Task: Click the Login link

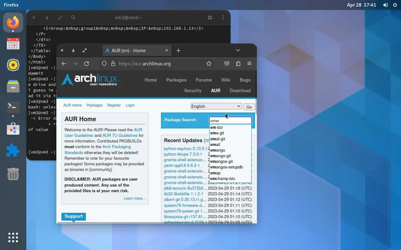Action: tap(130, 105)
